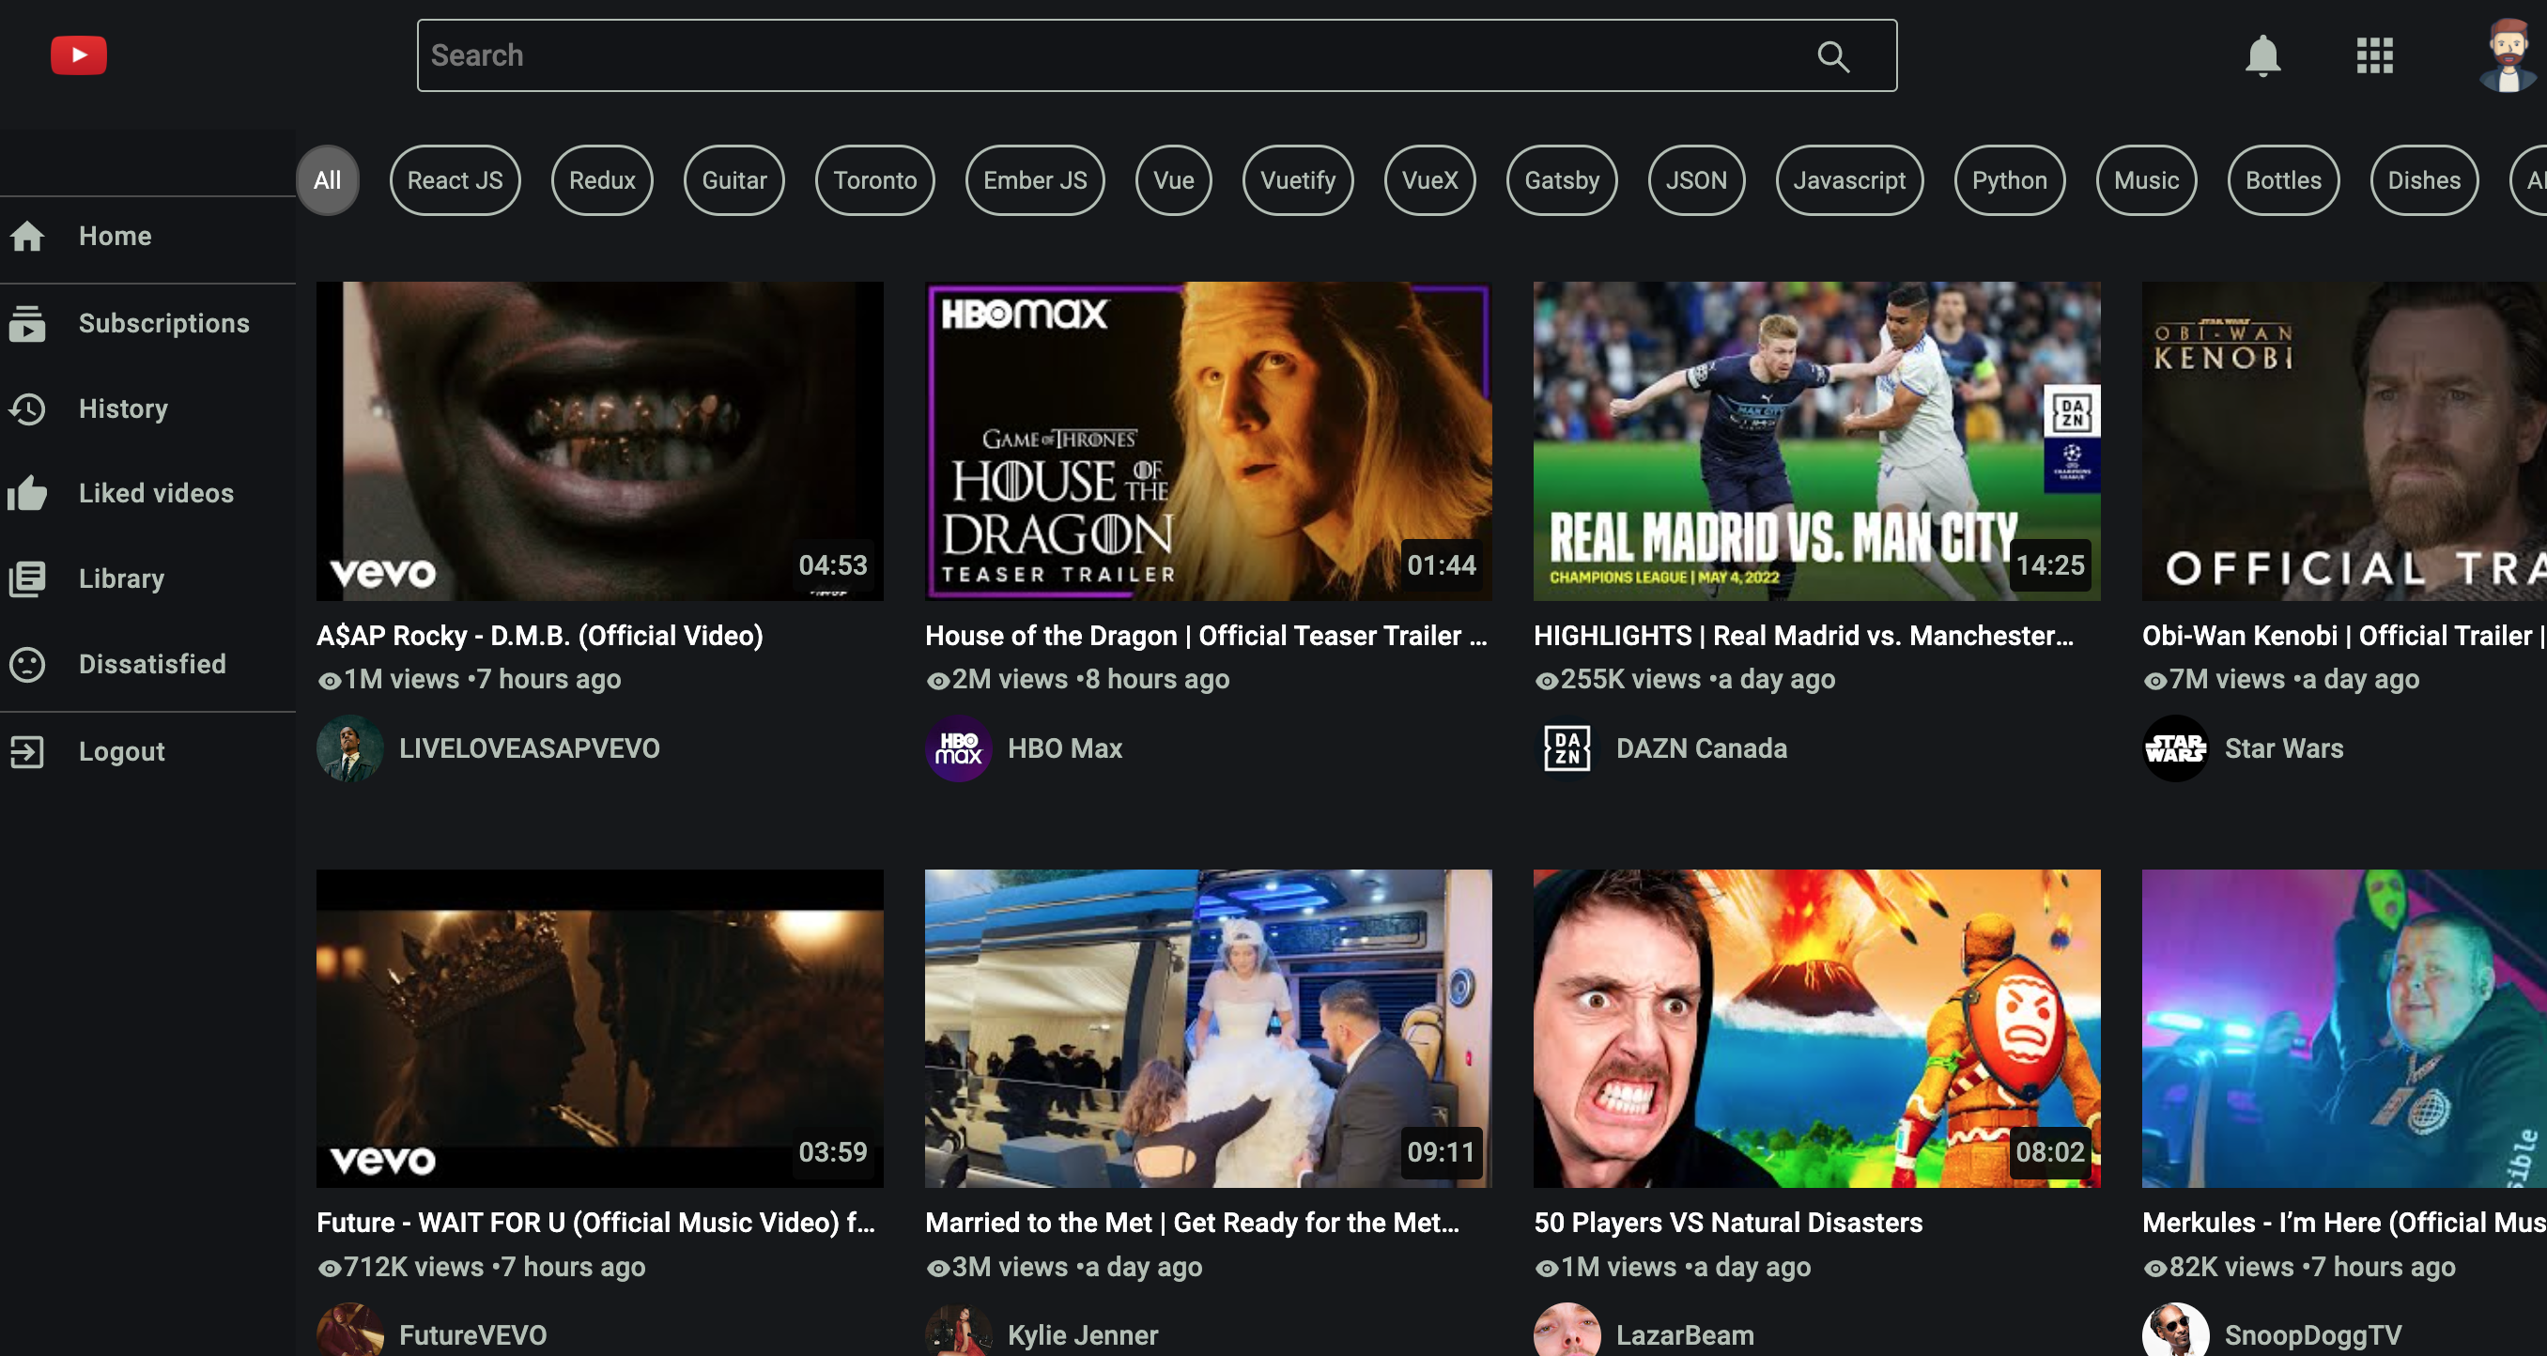The width and height of the screenshot is (2547, 1356).
Task: Filter by Gatsby chip
Action: [1561, 180]
